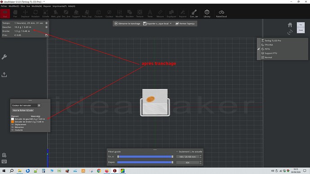Viewport: 310px width, 174px height.
Task: Click layer value stepper arrows
Action: pos(200,157)
